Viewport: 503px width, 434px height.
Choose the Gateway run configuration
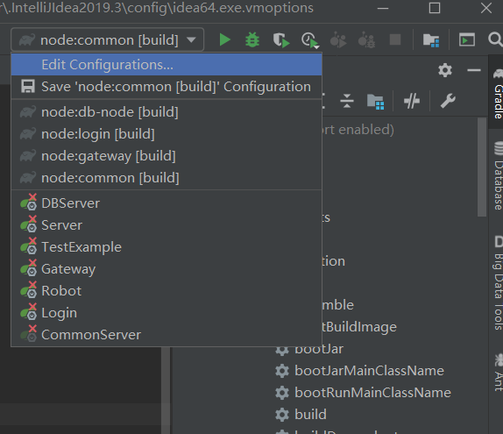pyautogui.click(x=166, y=269)
